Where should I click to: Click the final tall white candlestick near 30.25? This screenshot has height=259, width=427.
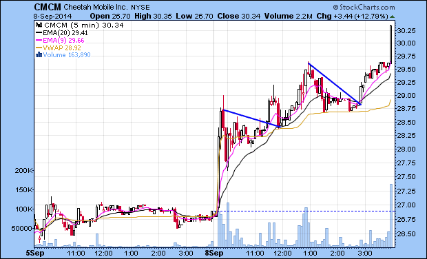tap(391, 45)
